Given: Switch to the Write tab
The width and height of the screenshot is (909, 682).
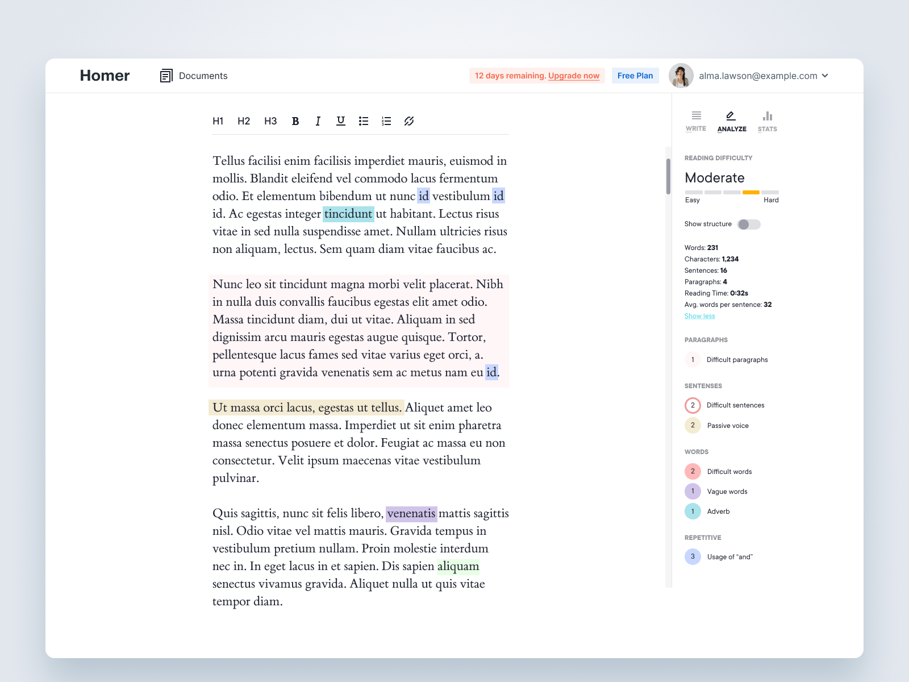Looking at the screenshot, I should coord(696,121).
